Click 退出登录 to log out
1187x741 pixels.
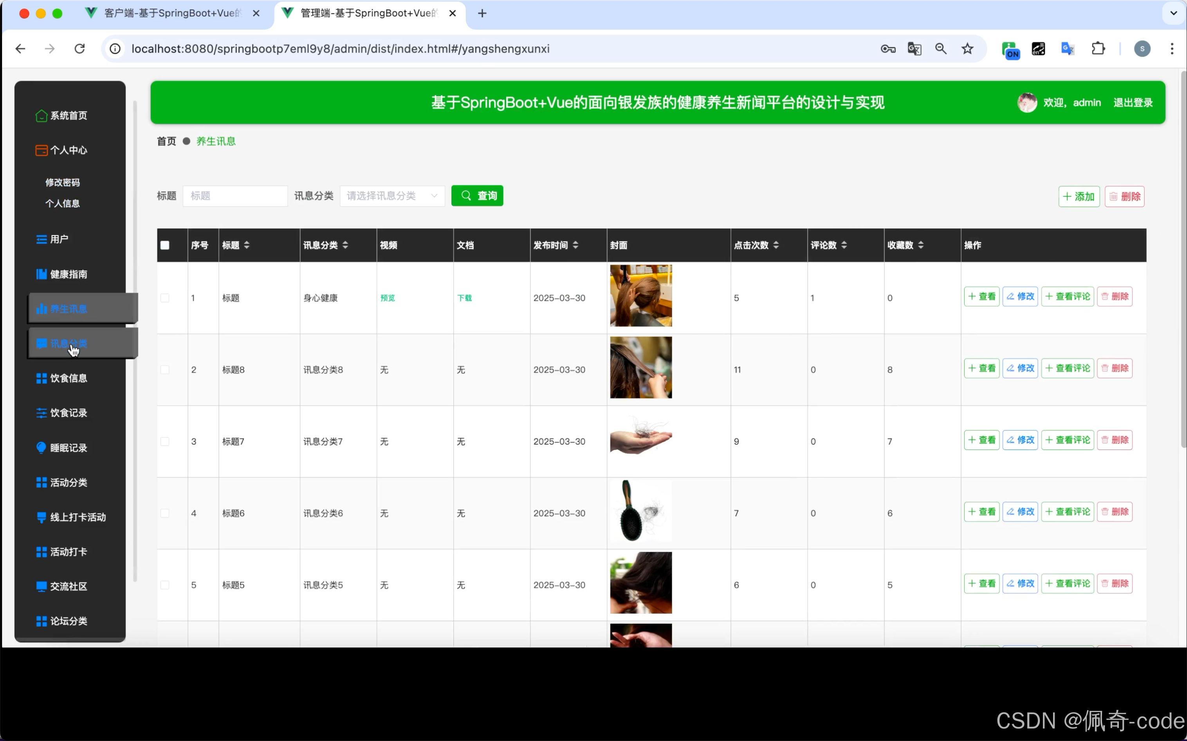(x=1133, y=103)
